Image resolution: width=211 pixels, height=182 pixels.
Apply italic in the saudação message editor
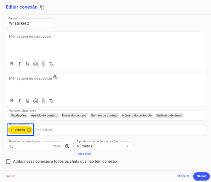(20, 64)
